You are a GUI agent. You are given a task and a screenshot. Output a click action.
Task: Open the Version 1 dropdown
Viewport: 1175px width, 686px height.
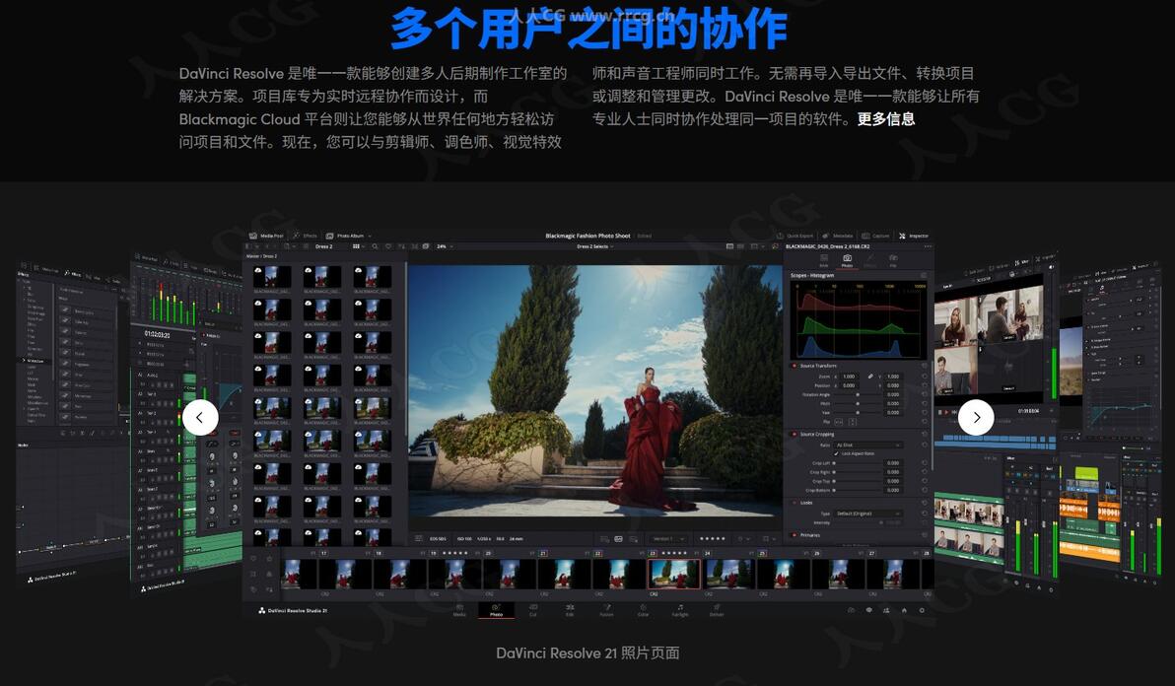point(671,538)
